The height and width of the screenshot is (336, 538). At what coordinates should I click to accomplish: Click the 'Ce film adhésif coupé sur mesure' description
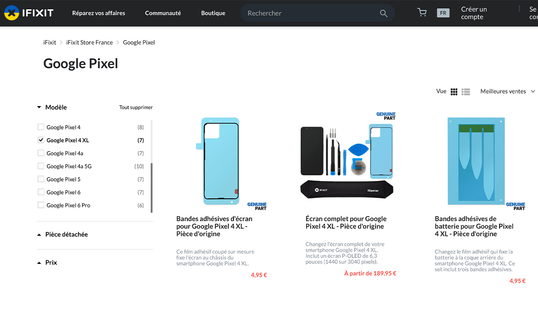click(x=215, y=258)
